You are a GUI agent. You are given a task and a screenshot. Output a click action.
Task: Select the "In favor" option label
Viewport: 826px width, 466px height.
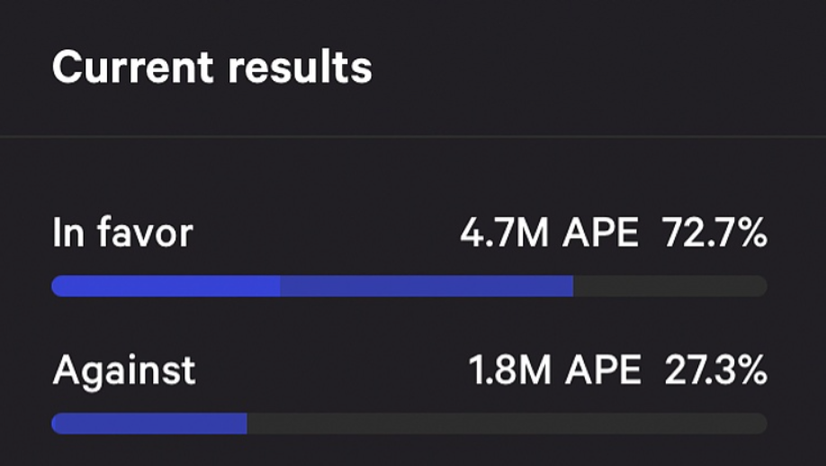click(x=122, y=234)
